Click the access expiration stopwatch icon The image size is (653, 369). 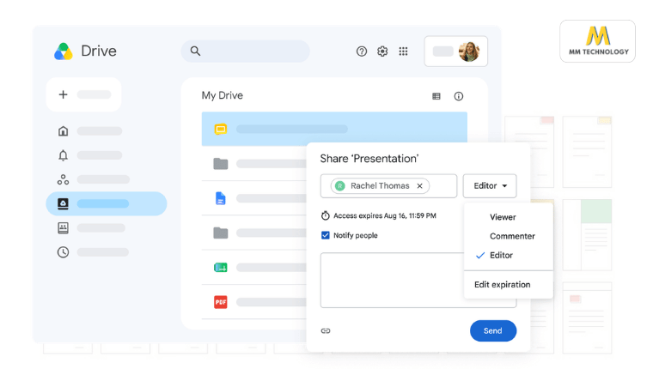click(x=326, y=215)
